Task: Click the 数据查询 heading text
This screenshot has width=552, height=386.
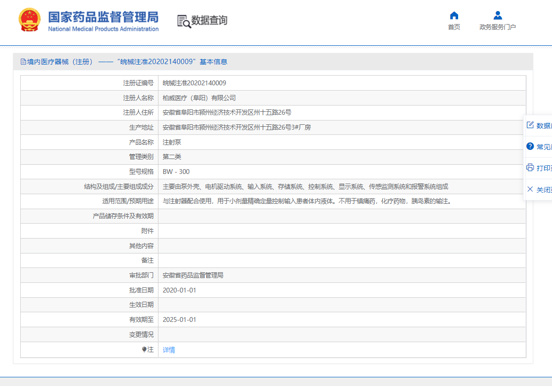Action: (x=209, y=21)
